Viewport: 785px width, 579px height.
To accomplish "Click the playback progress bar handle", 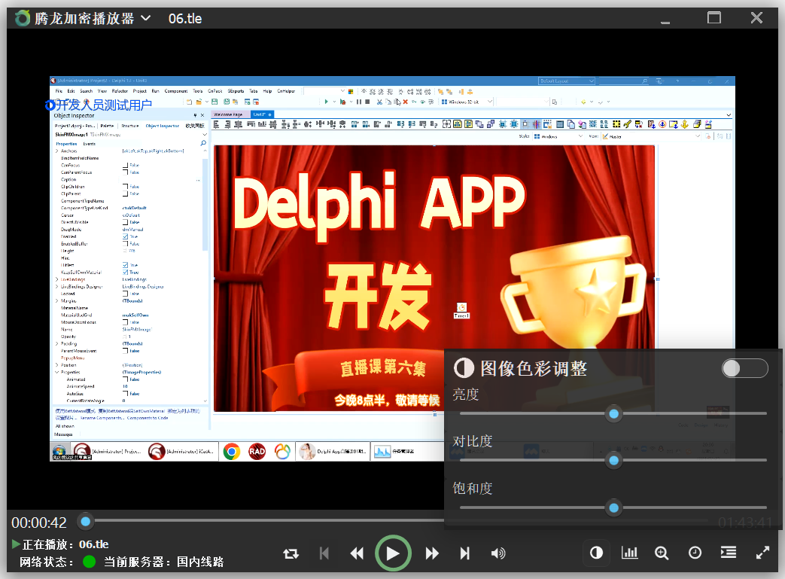I will click(86, 522).
